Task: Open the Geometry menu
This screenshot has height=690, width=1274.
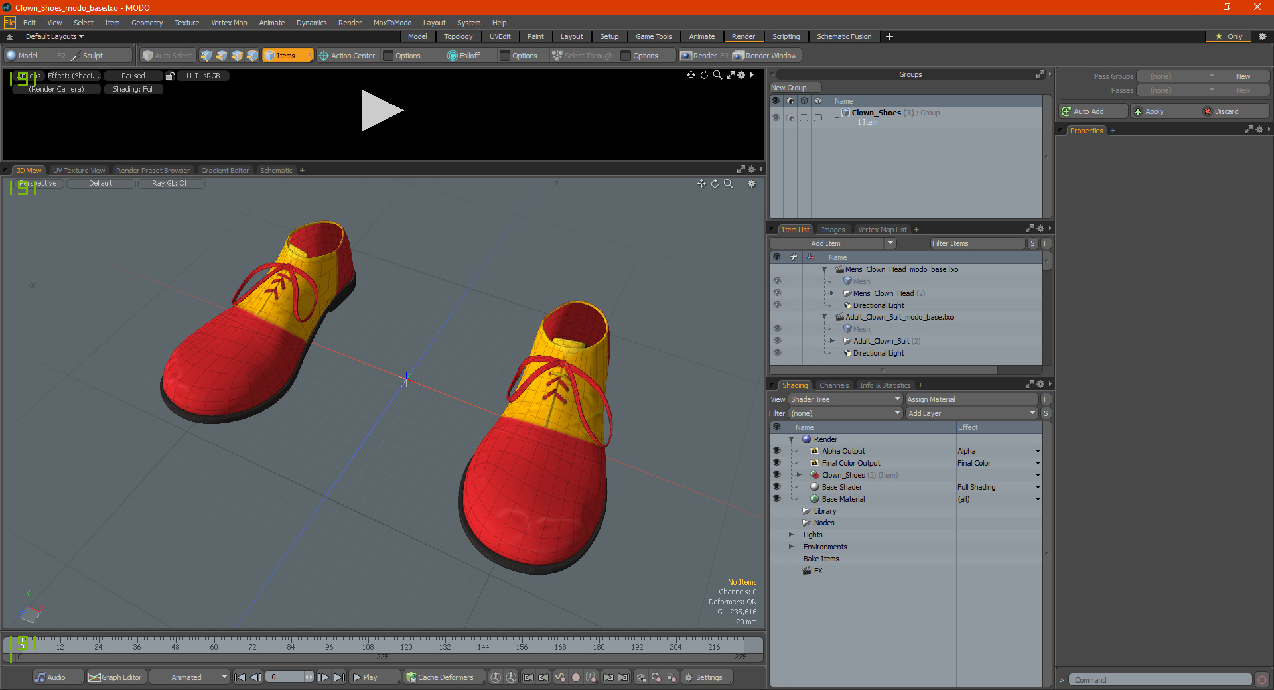Action: click(147, 23)
